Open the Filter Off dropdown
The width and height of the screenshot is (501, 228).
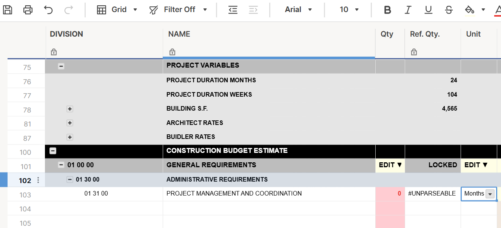point(178,9)
